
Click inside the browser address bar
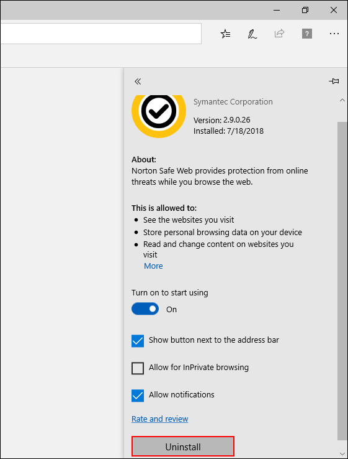[100, 34]
